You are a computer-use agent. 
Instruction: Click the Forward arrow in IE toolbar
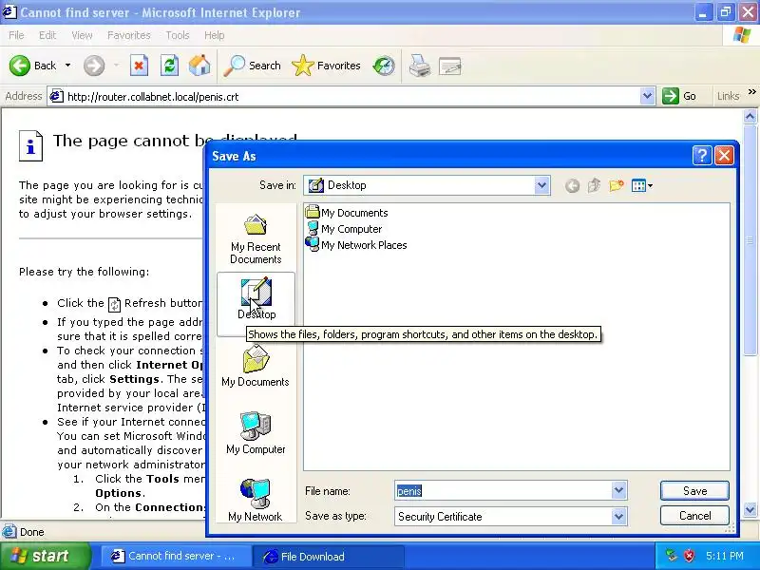[x=94, y=66]
